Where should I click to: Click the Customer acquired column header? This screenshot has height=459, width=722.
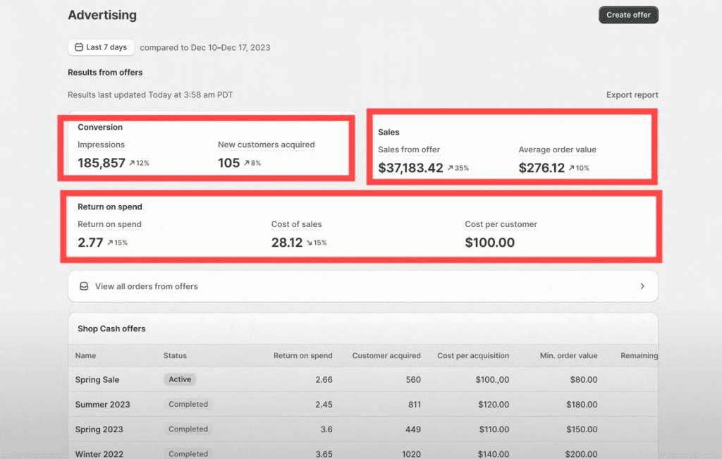tap(386, 356)
